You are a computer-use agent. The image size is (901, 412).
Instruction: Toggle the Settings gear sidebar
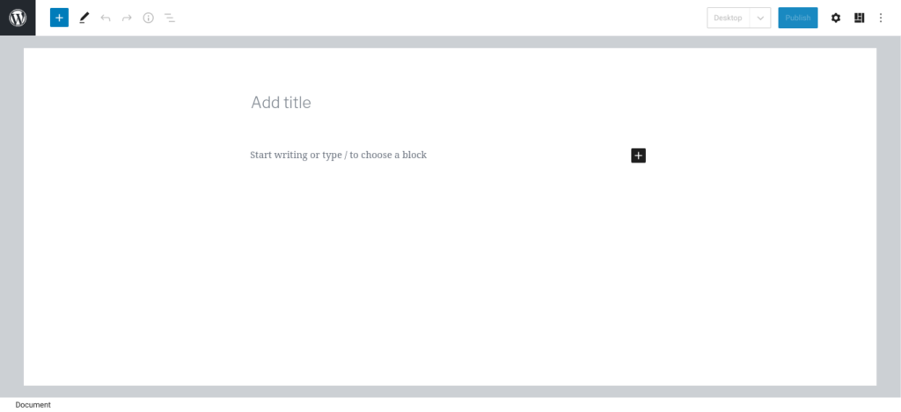point(836,18)
